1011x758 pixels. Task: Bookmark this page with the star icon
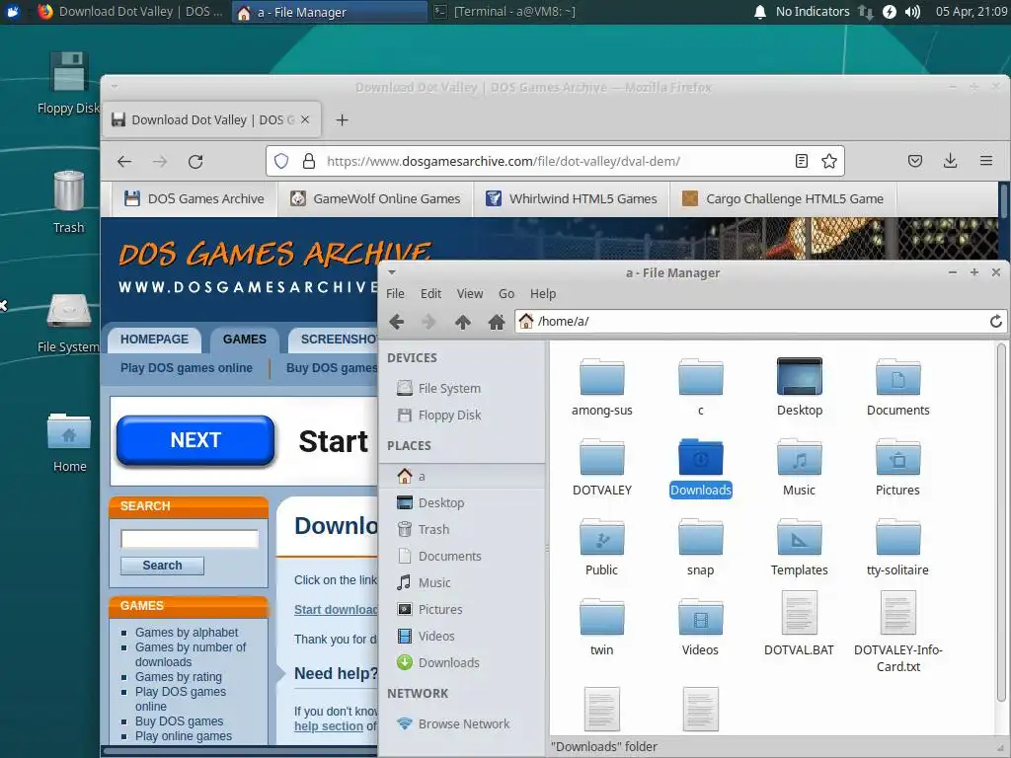[829, 161]
